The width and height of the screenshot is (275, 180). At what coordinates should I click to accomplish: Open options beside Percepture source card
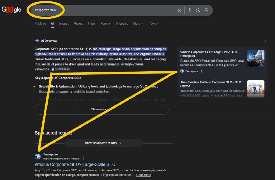tap(202, 71)
